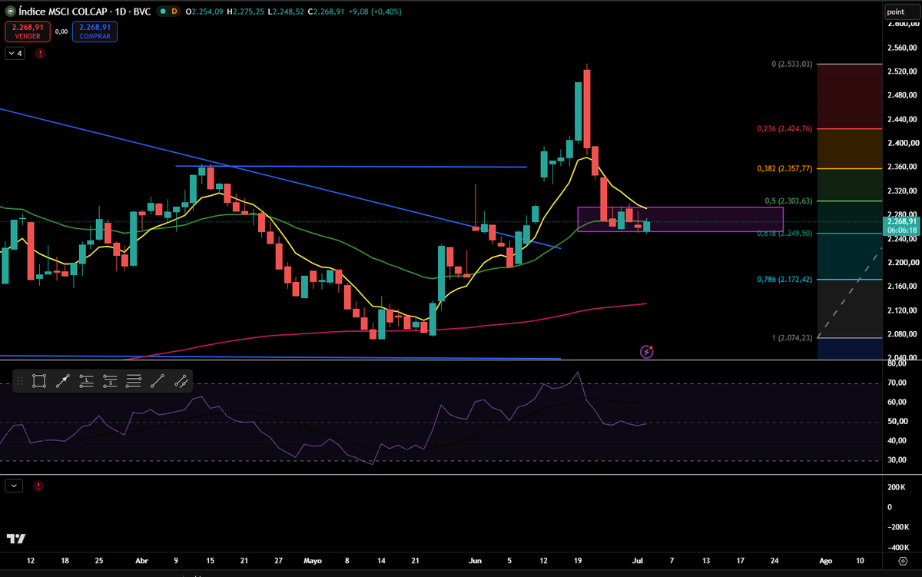Click the Mayo month label on time axis
922x577 pixels.
click(x=314, y=561)
